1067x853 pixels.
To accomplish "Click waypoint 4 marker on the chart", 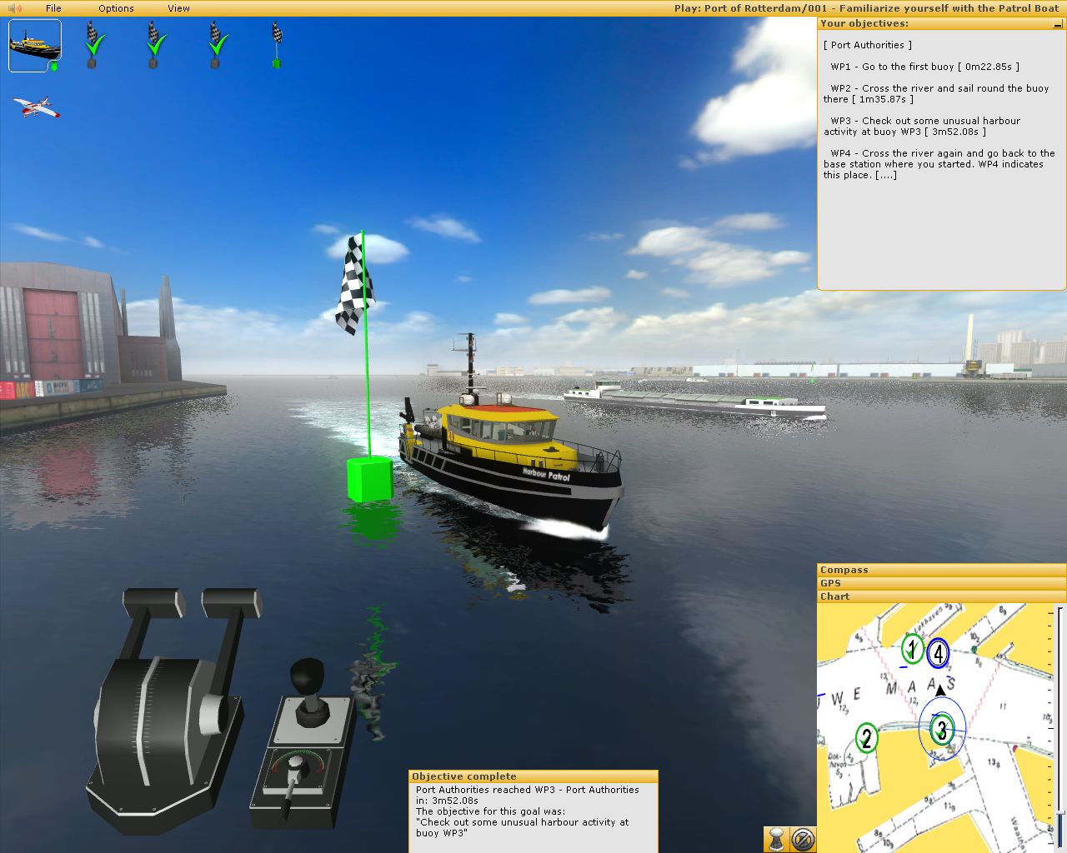I will (939, 654).
